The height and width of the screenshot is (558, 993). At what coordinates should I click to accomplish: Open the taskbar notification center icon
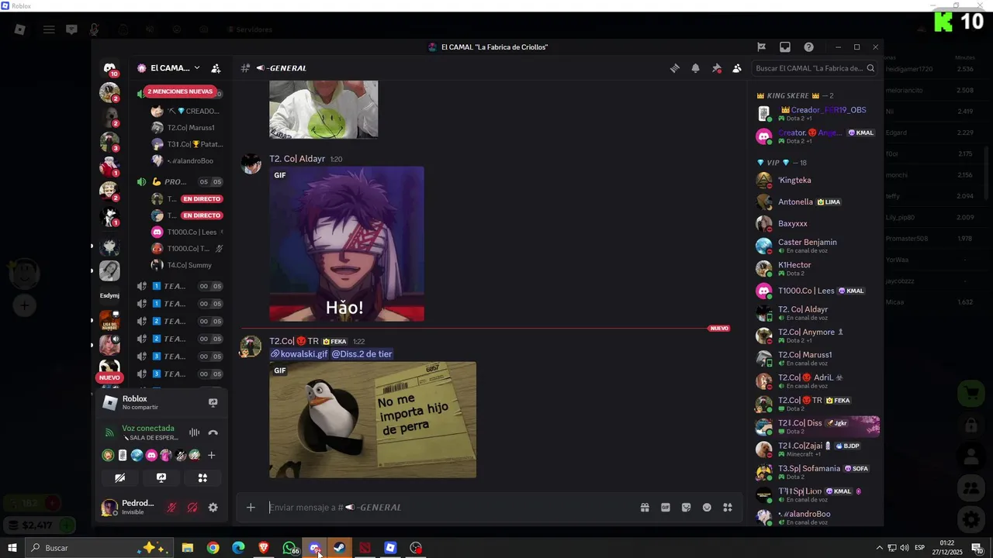(x=977, y=548)
